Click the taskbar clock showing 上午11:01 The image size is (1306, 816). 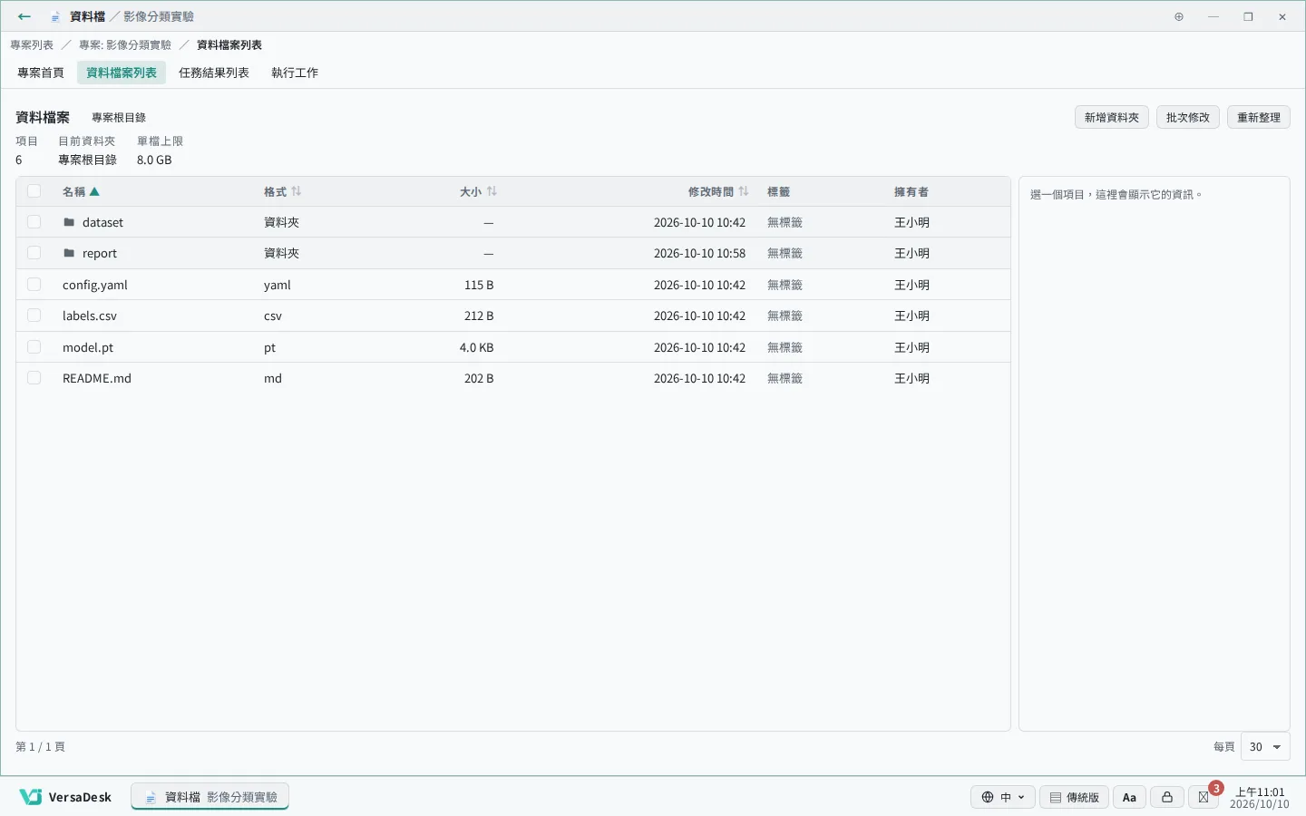pos(1260,798)
